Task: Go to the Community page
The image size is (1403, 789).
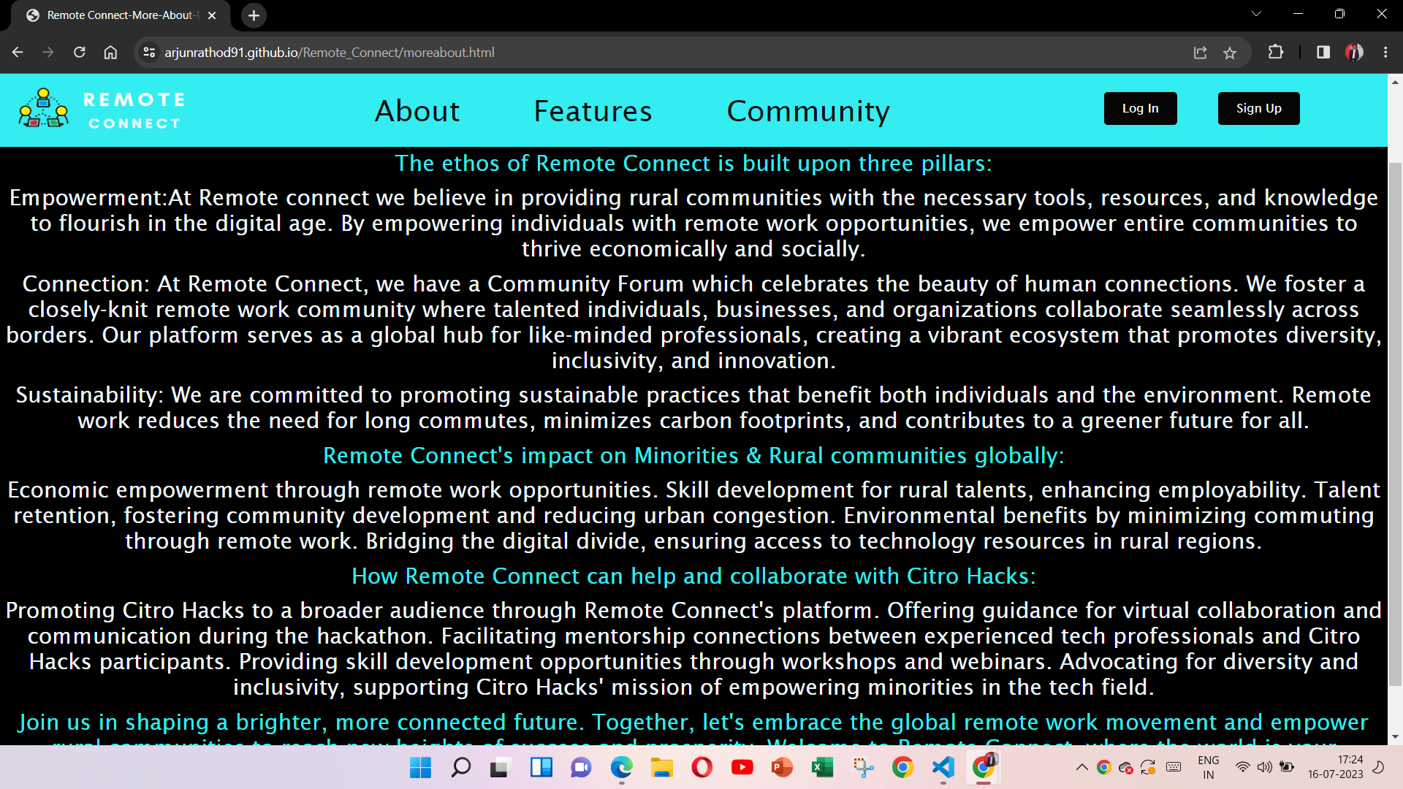Action: 808,111
